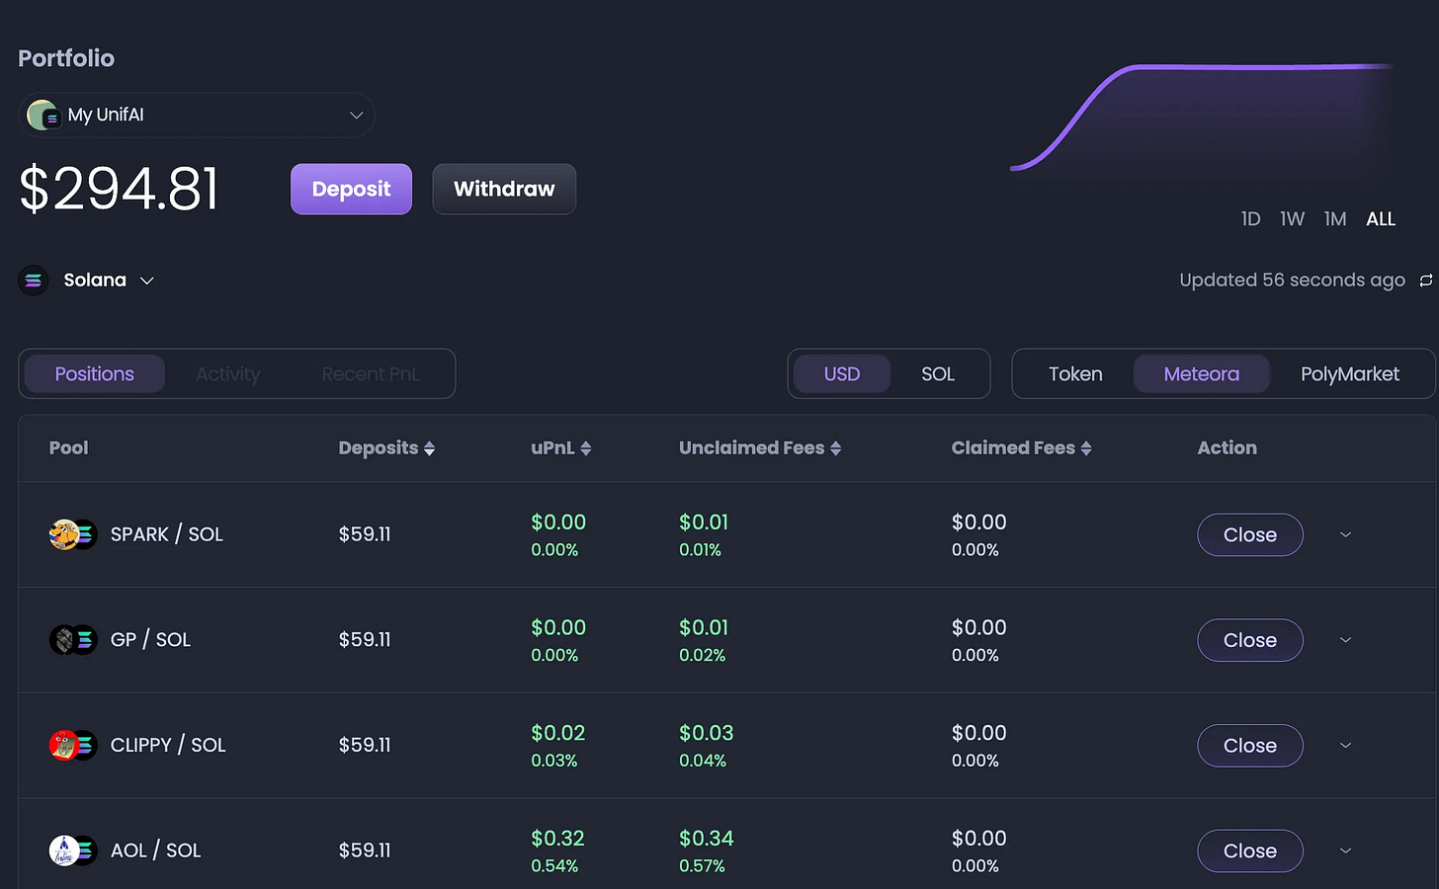Click the Withdraw button
This screenshot has height=889, width=1439.
pyautogui.click(x=504, y=189)
